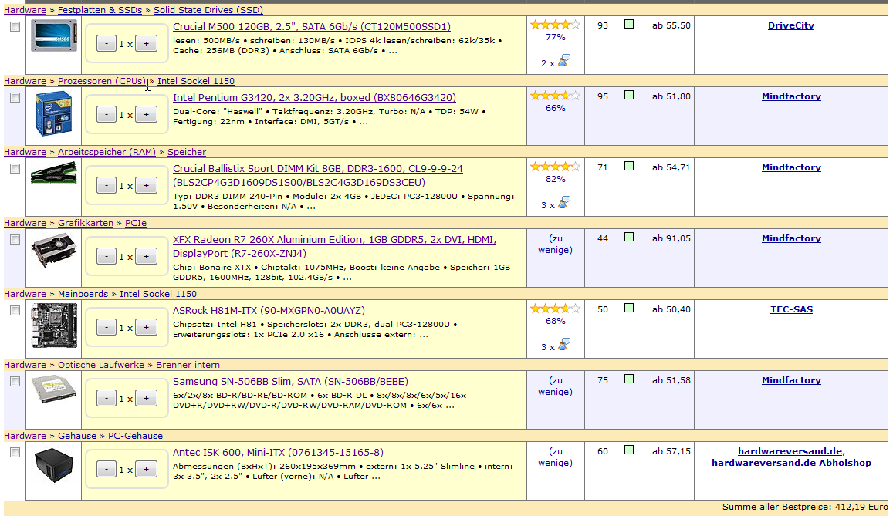
Task: Increase quantity of Intel Pentium G3420
Action: [x=147, y=114]
